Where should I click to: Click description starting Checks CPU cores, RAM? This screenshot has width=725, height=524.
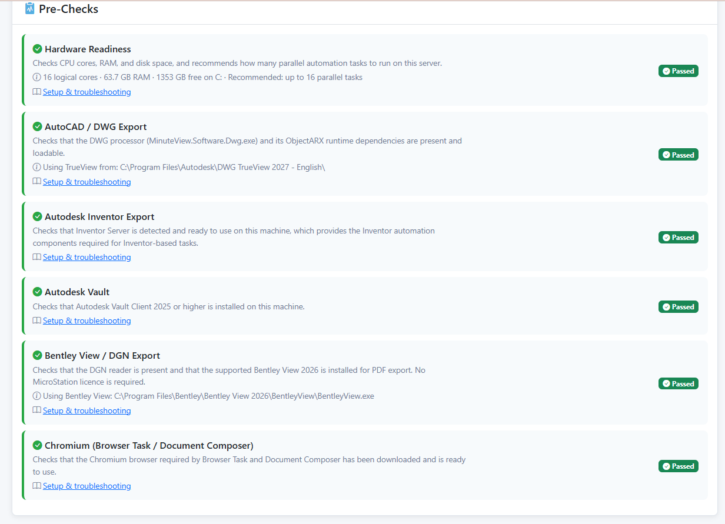(237, 63)
